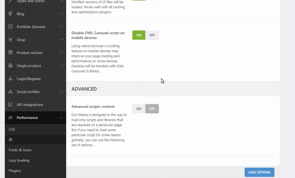Collapse the Performance section chevron
The image size is (295, 178).
[x=61, y=118]
